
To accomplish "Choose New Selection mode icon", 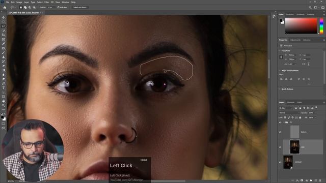I will coord(21,7).
